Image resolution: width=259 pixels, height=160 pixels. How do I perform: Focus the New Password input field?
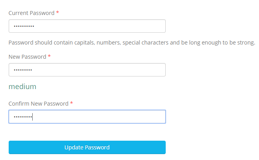click(x=87, y=70)
